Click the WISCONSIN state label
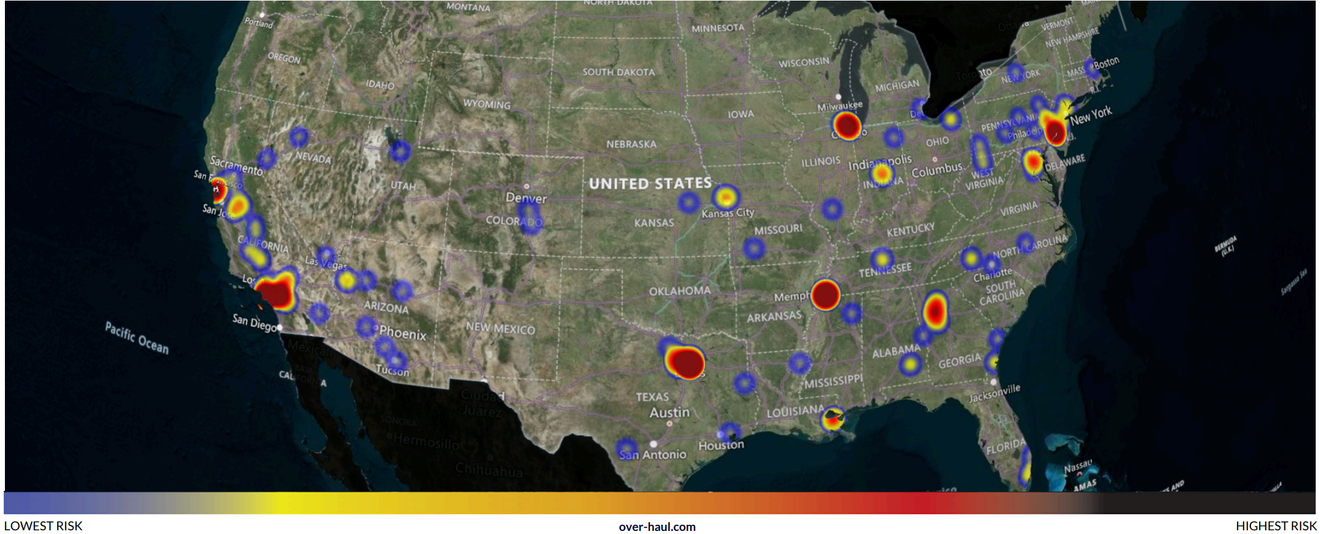The image size is (1320, 534). pyautogui.click(x=804, y=62)
